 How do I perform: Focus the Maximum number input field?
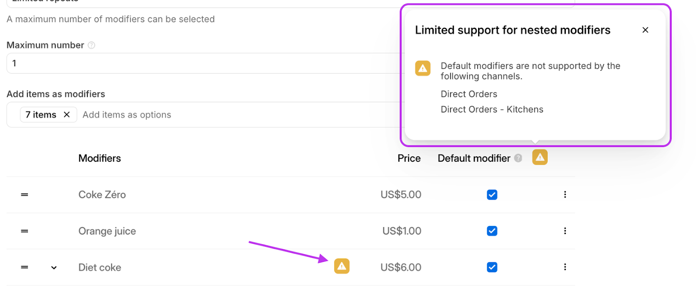[204, 63]
